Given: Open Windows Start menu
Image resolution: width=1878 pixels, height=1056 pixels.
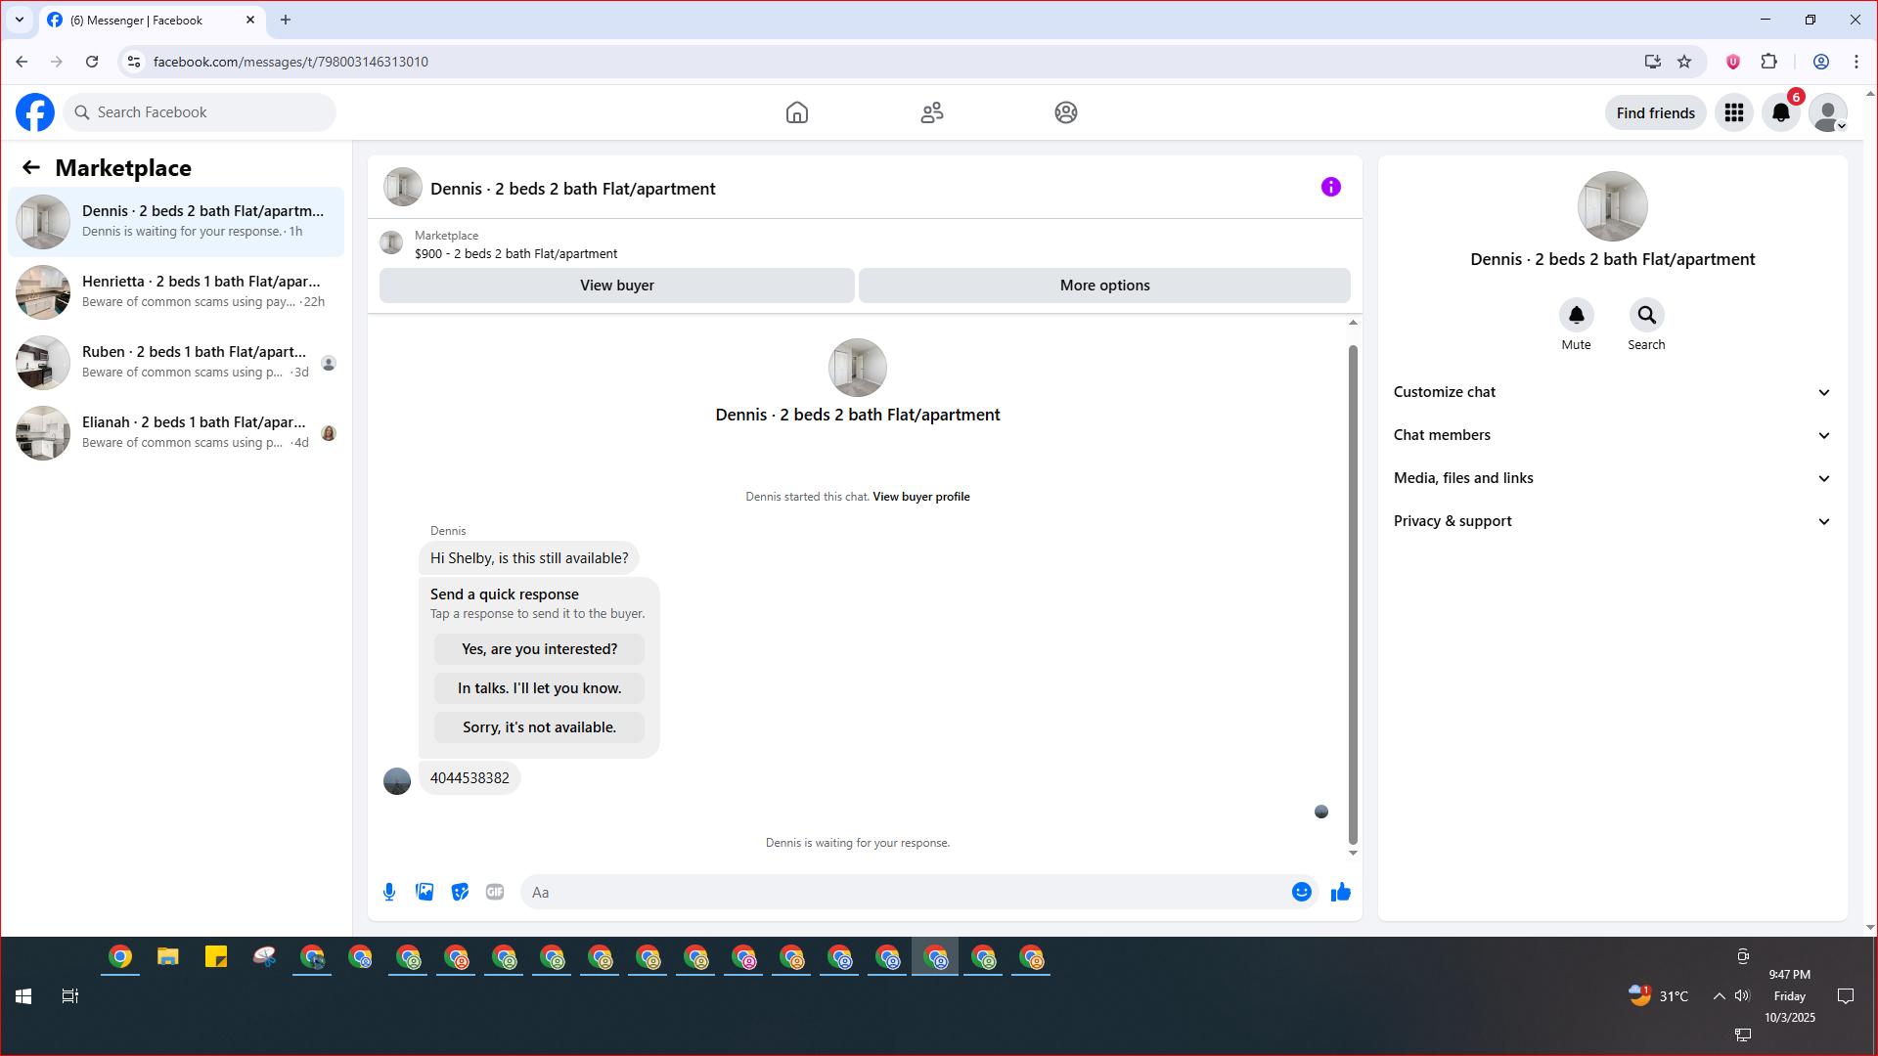Looking at the screenshot, I should click(x=23, y=996).
